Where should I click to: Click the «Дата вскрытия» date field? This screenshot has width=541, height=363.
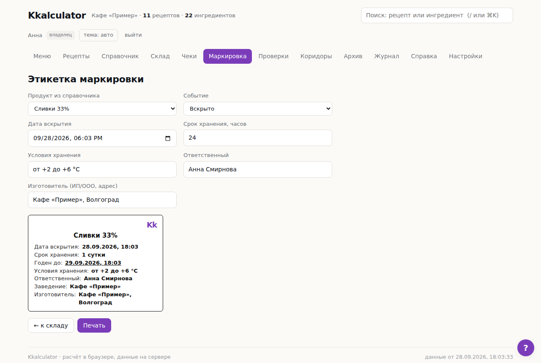click(102, 138)
